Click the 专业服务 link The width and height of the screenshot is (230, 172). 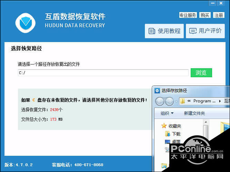[x=188, y=15]
